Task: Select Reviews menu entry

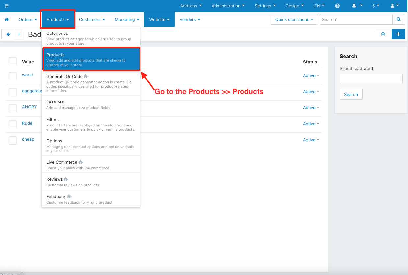Action: click(91, 182)
